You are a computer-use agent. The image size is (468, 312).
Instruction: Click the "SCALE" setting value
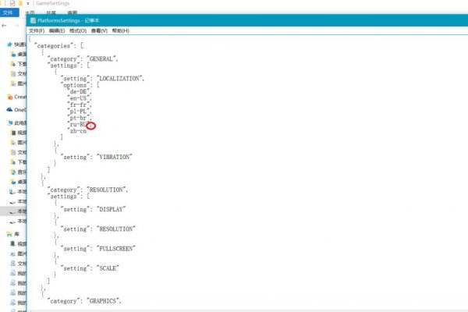point(108,268)
